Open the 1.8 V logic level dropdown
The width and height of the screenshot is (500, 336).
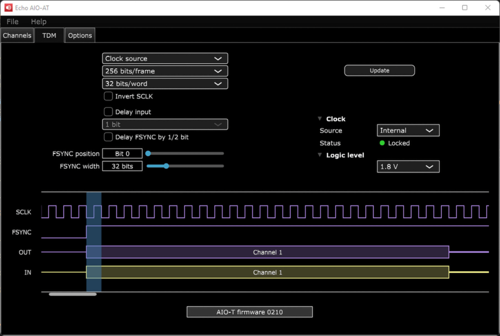tap(408, 166)
